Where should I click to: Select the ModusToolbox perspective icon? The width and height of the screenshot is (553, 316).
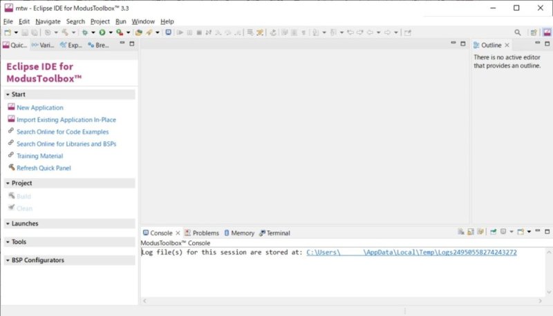pos(547,32)
